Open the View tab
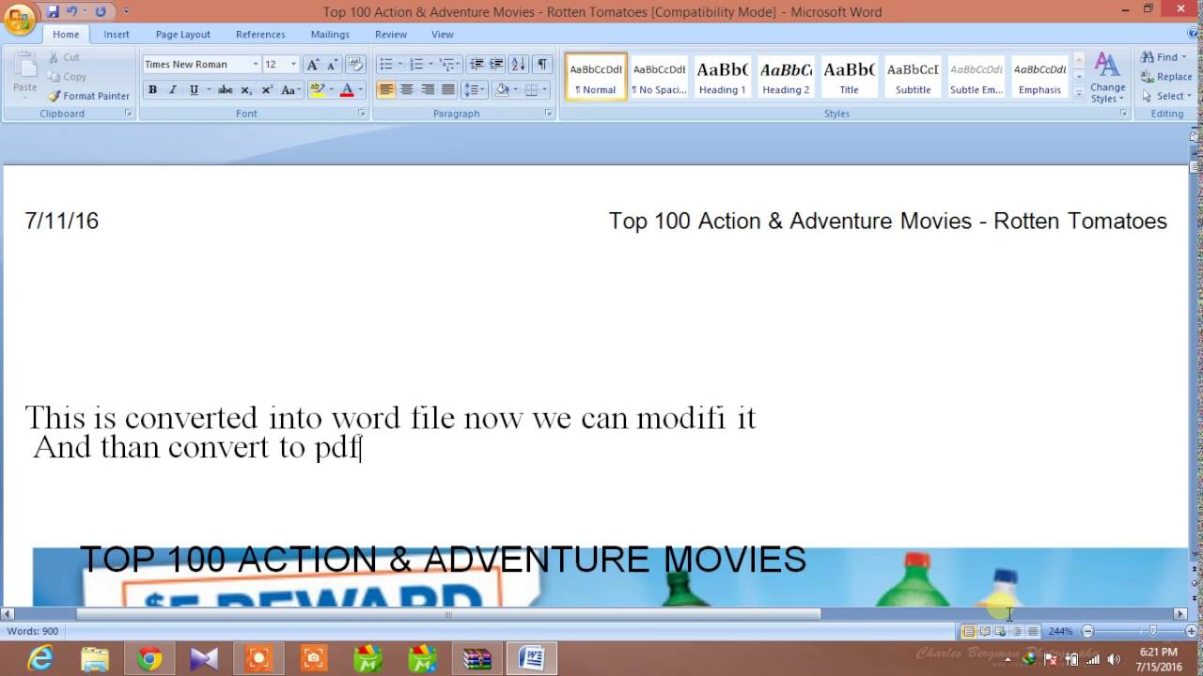The width and height of the screenshot is (1203, 676). point(443,34)
